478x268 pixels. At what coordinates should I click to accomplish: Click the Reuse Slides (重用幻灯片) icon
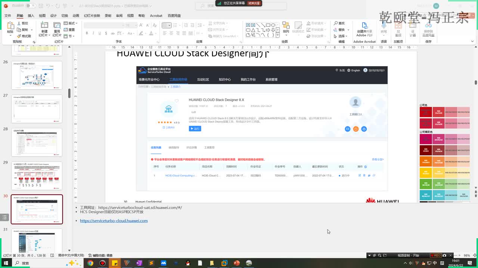(57, 26)
